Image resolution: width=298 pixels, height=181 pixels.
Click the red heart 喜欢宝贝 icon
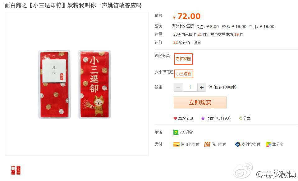click(x=175, y=118)
